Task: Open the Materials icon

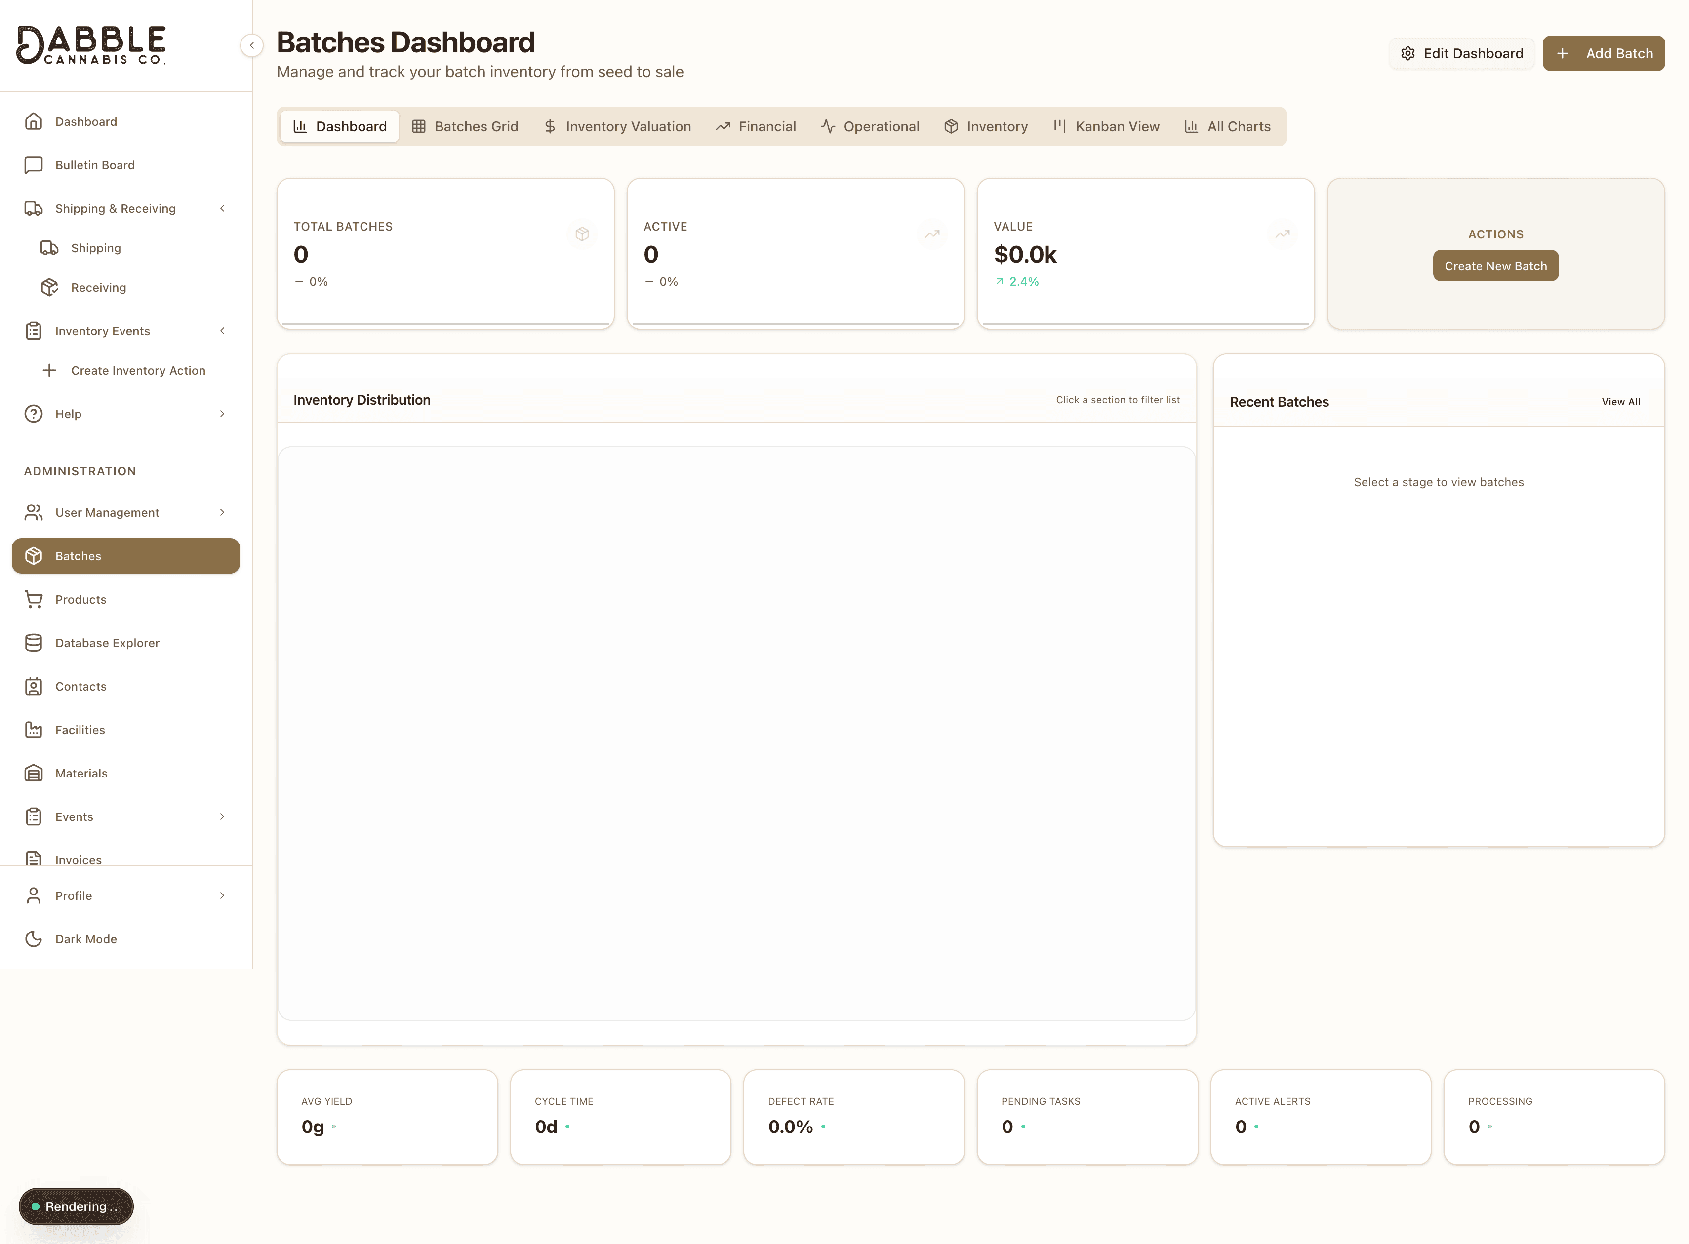Action: tap(33, 773)
